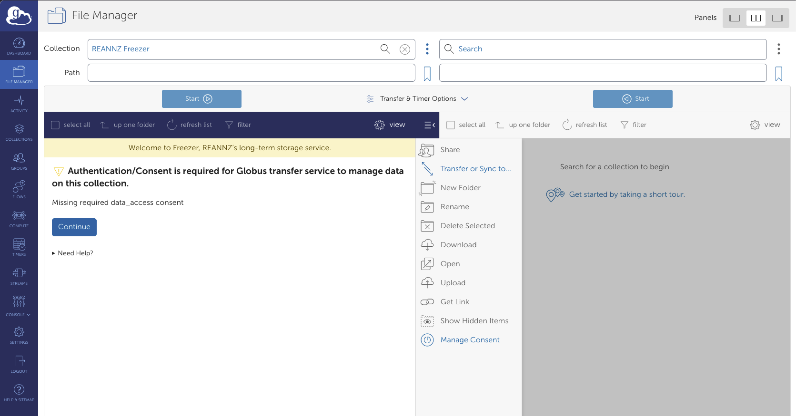Check right pane select all checkbox

click(x=451, y=125)
